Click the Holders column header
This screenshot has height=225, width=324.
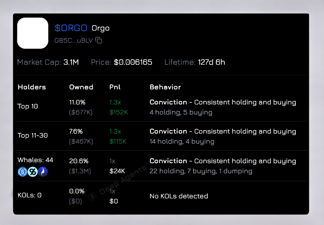click(32, 87)
